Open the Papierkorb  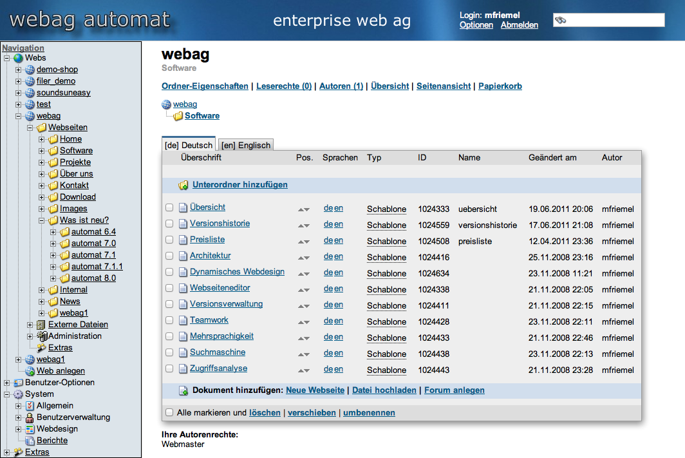500,86
